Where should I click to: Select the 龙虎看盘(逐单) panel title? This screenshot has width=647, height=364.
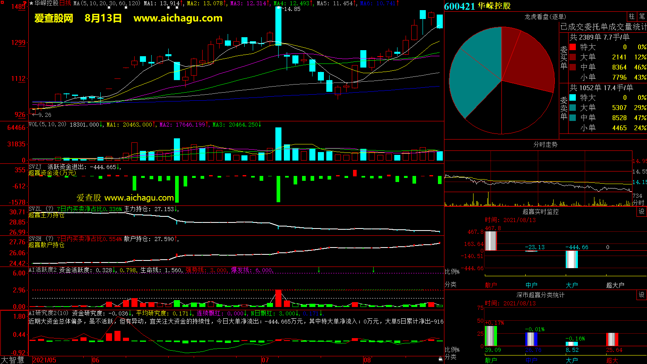[545, 17]
